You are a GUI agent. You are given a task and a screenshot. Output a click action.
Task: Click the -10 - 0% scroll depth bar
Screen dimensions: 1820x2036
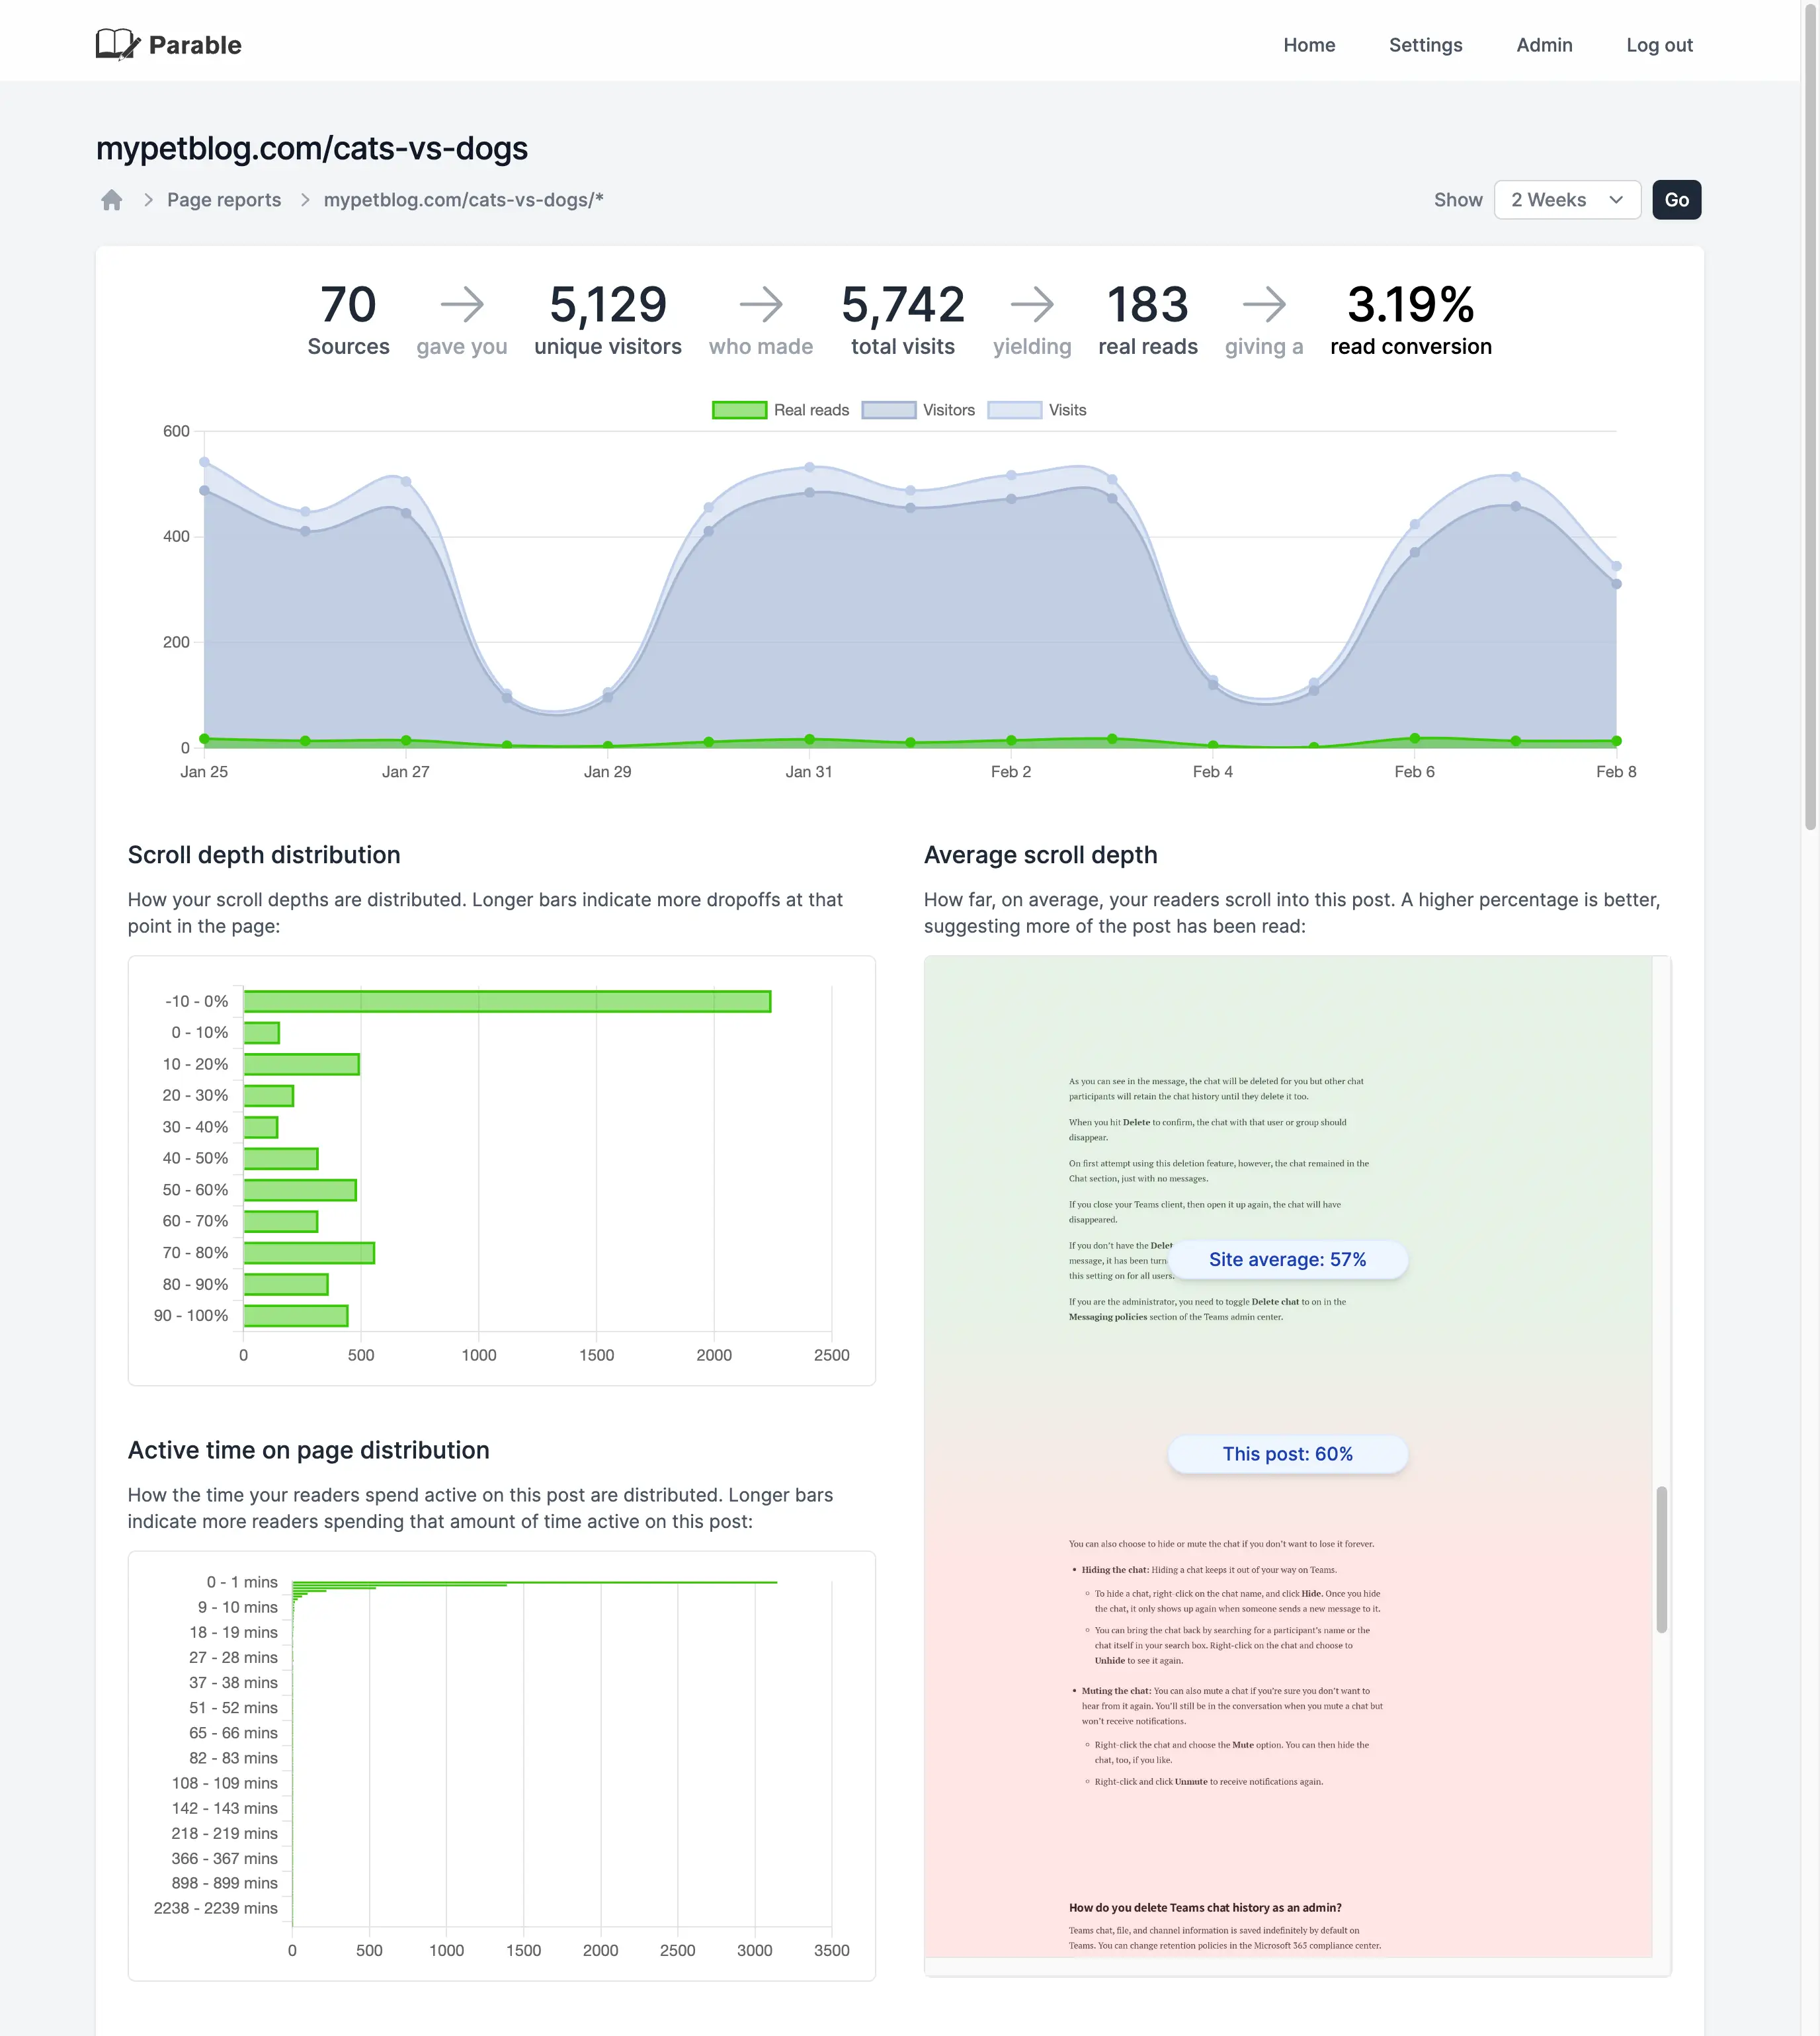pyautogui.click(x=507, y=1001)
